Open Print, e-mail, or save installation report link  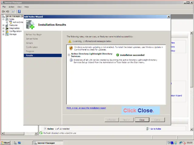(86, 108)
